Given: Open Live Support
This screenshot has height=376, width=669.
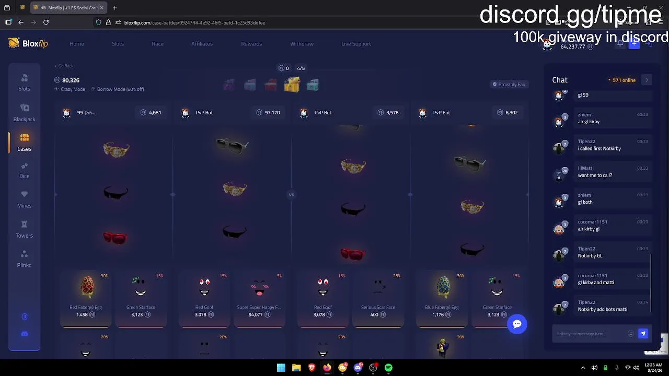Looking at the screenshot, I should (x=356, y=44).
